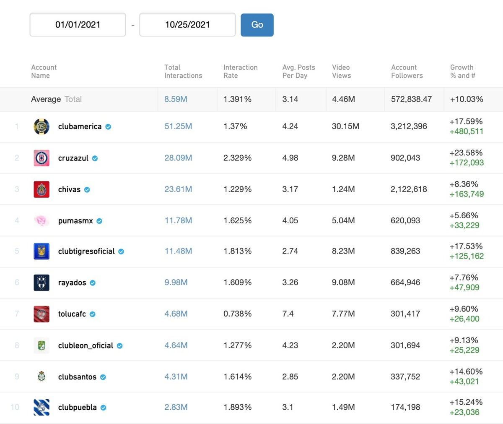Image resolution: width=503 pixels, height=424 pixels.
Task: Click the 7.4 posts per day cell
Action: point(288,314)
